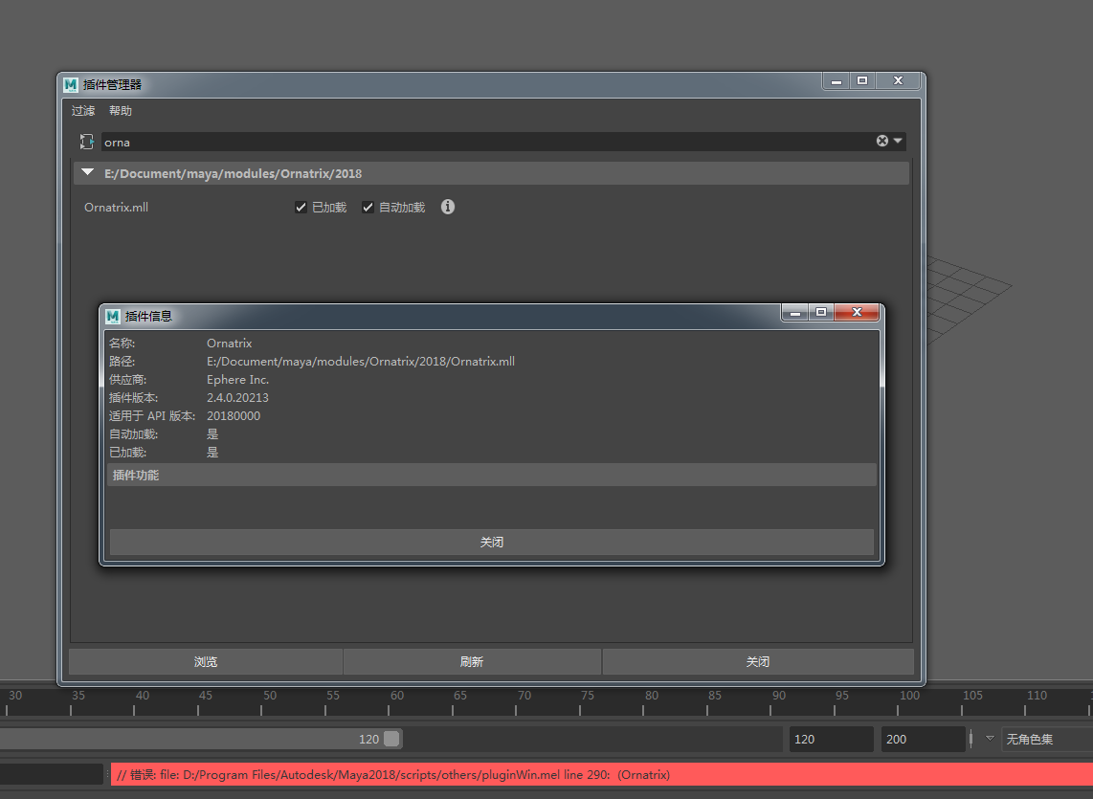Toggle the 自动加载 (Auto load) checkbox
Image resolution: width=1093 pixels, height=799 pixels.
[x=368, y=208]
